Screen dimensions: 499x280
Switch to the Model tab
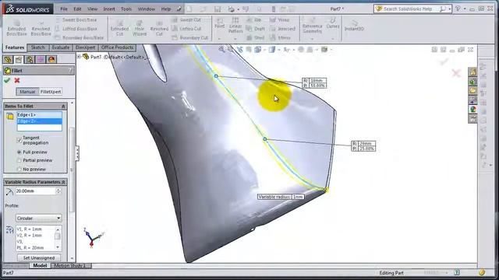coord(40,265)
